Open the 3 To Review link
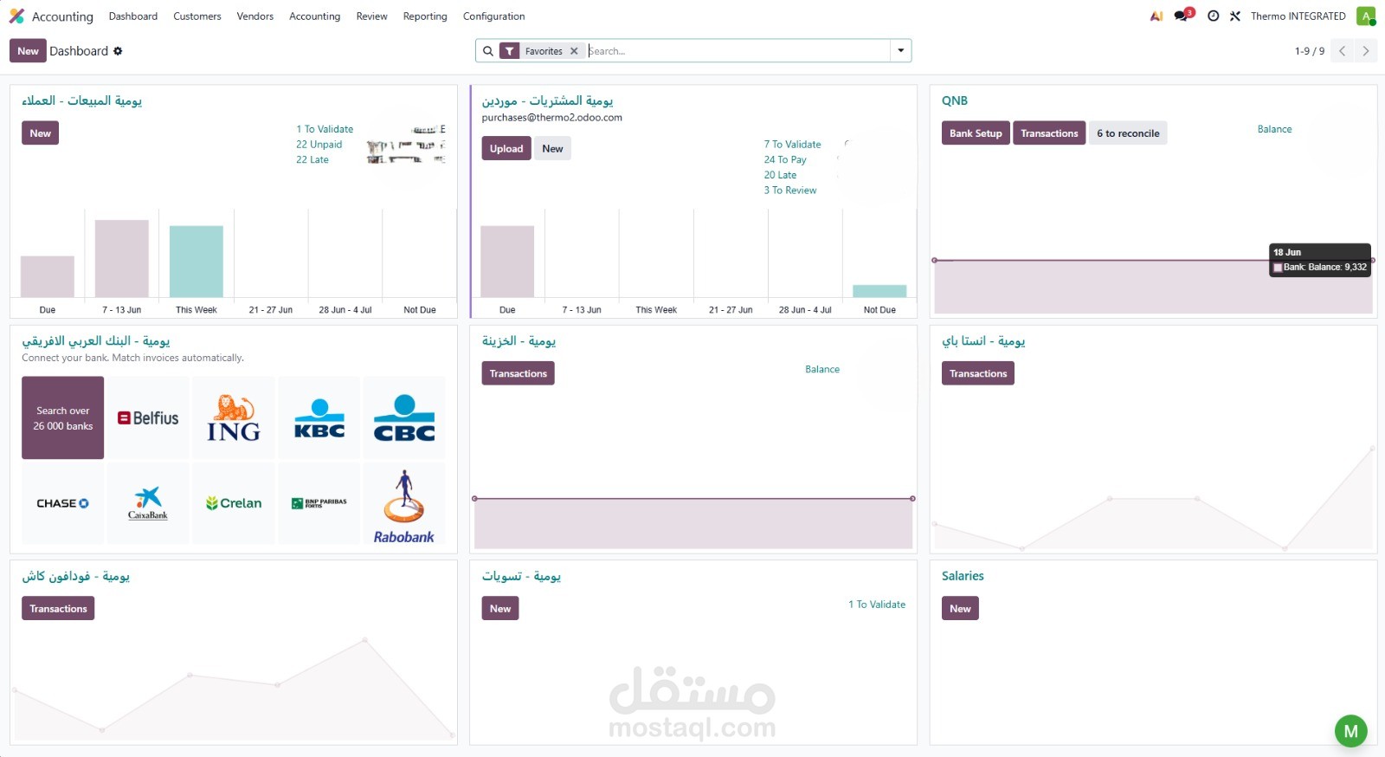 pyautogui.click(x=790, y=191)
